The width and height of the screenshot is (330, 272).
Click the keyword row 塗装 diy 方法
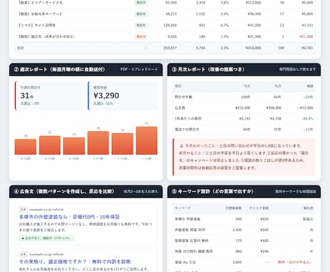click(x=244, y=262)
